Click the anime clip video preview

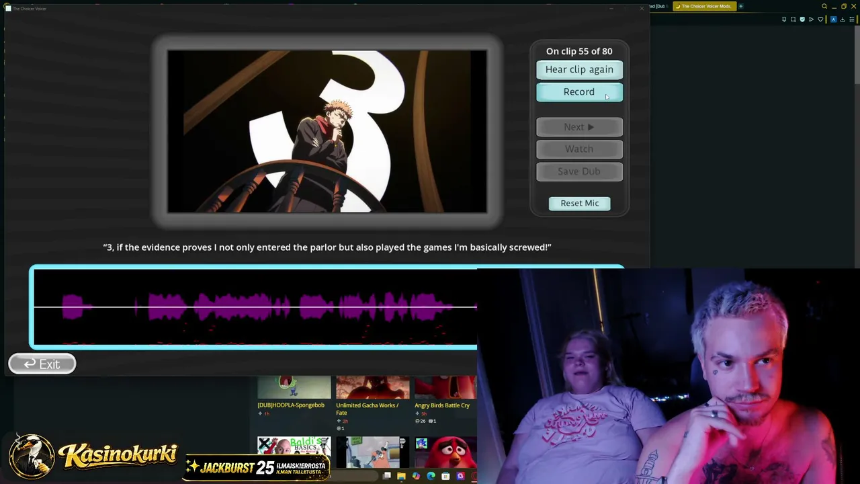[x=327, y=131]
